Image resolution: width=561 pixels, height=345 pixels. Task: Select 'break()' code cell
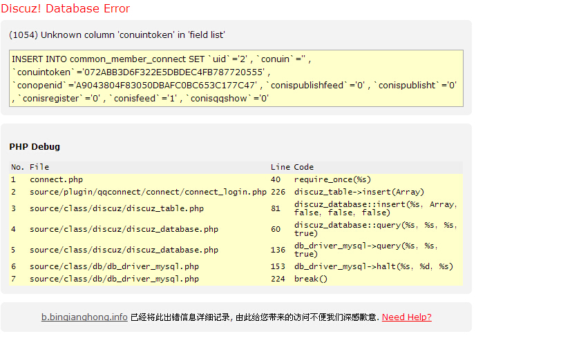(x=311, y=279)
